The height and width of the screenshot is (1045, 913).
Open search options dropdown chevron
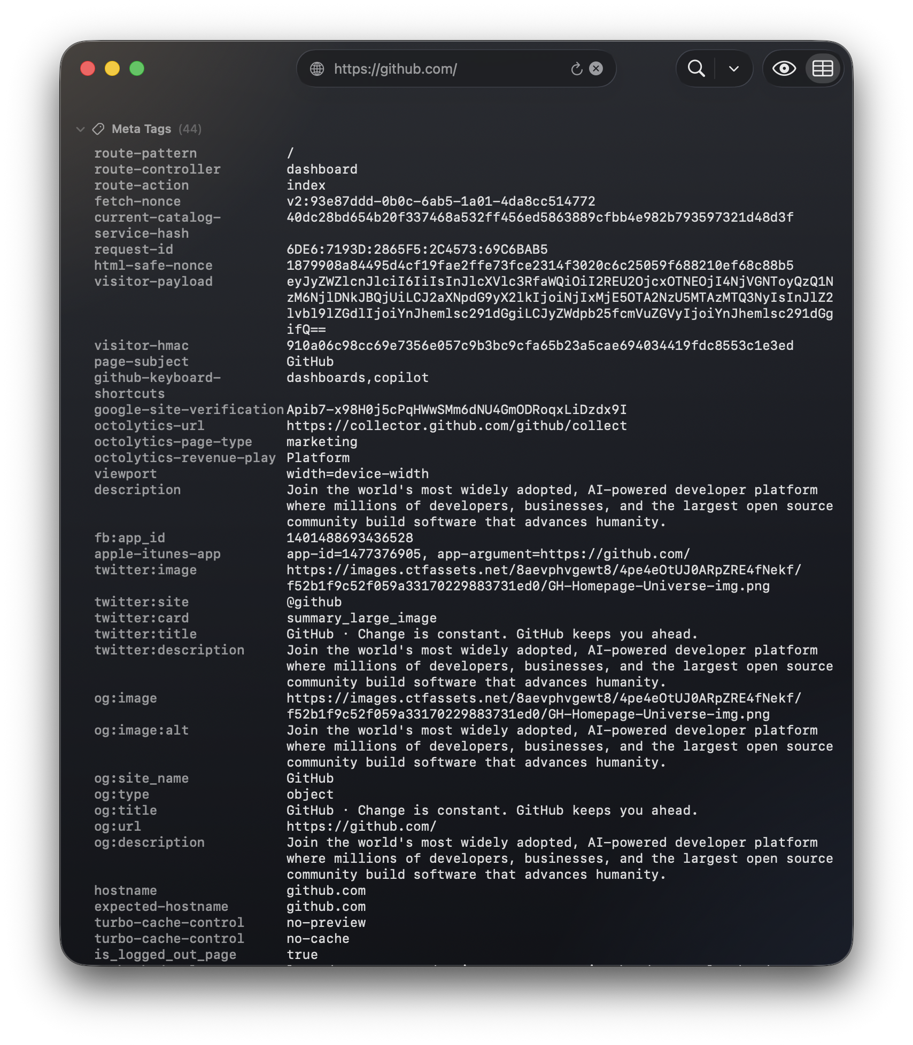(734, 69)
